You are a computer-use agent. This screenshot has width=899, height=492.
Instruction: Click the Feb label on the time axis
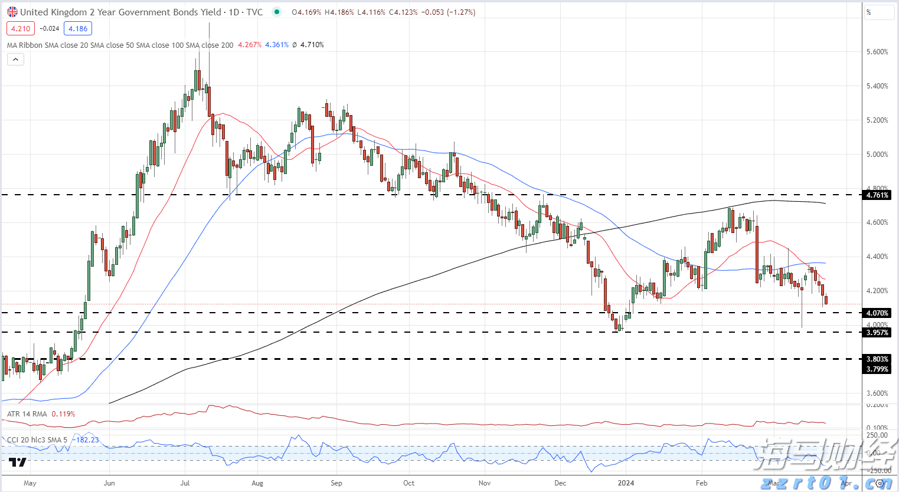pyautogui.click(x=701, y=483)
